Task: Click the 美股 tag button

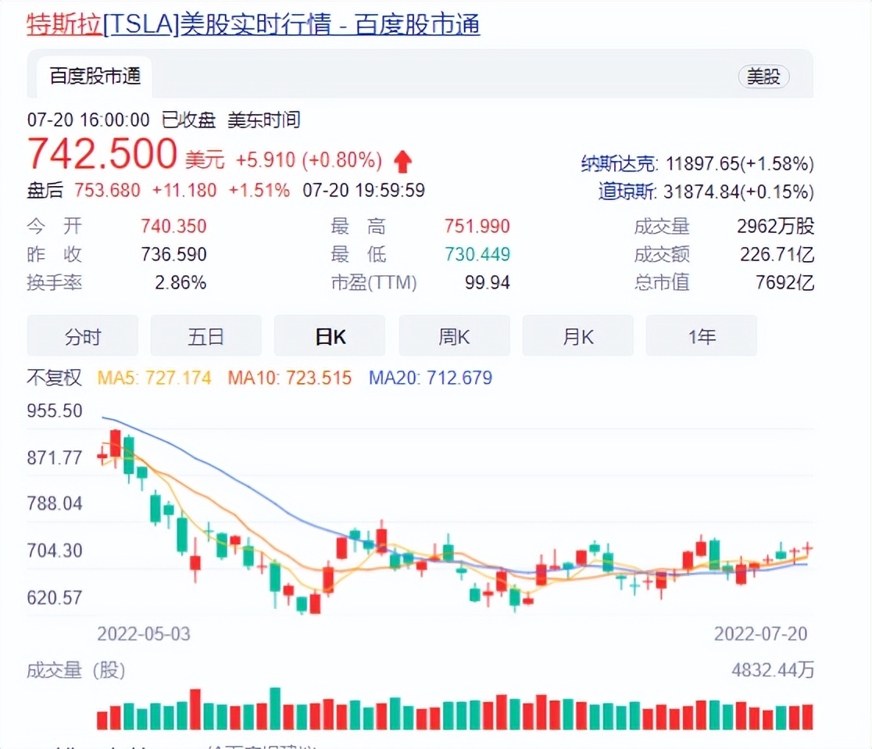Action: tap(763, 77)
